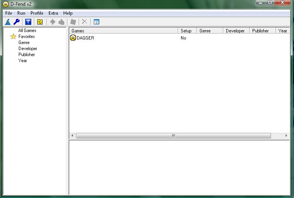Click the D-Fend title bar application icon

tap(6, 4)
